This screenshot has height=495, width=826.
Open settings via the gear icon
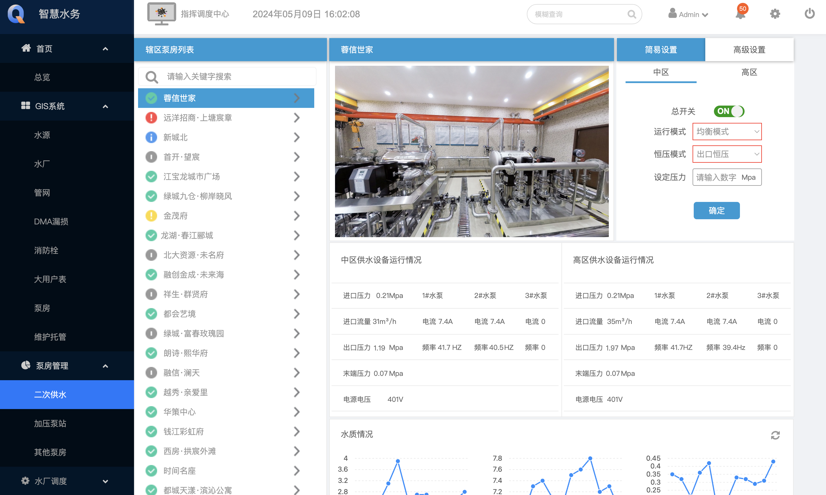775,14
